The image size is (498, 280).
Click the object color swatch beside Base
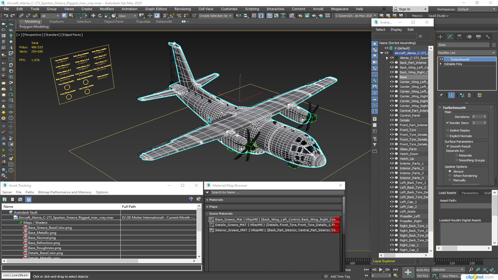tap(493, 45)
